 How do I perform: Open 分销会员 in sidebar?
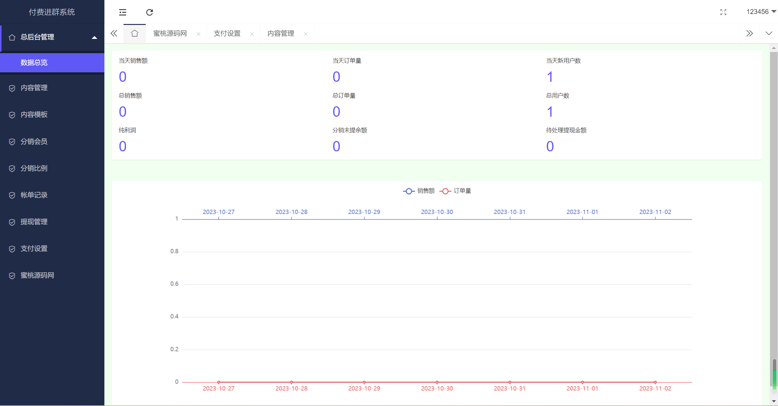(34, 142)
